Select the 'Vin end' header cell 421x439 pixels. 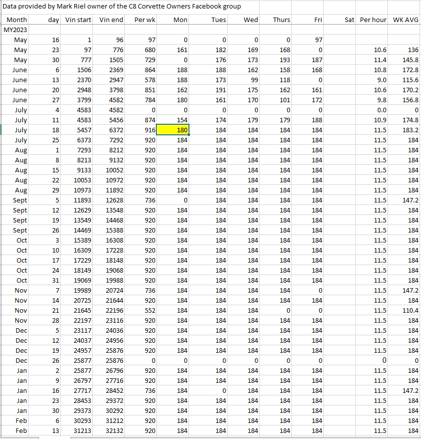click(111, 20)
